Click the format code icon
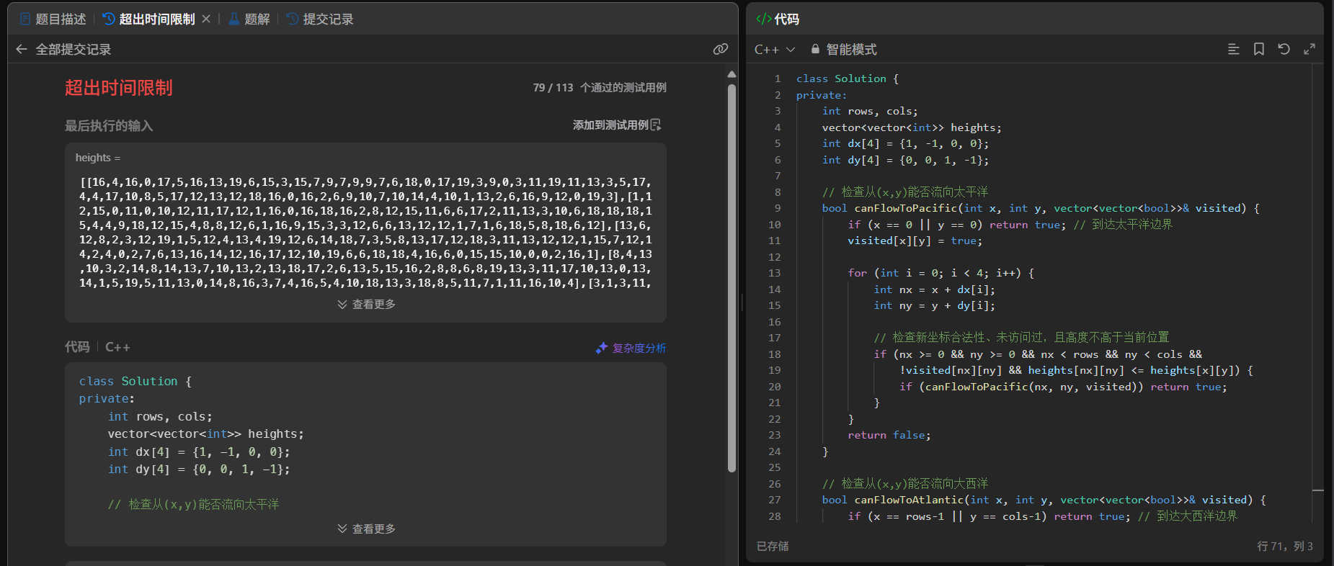 coord(1234,49)
